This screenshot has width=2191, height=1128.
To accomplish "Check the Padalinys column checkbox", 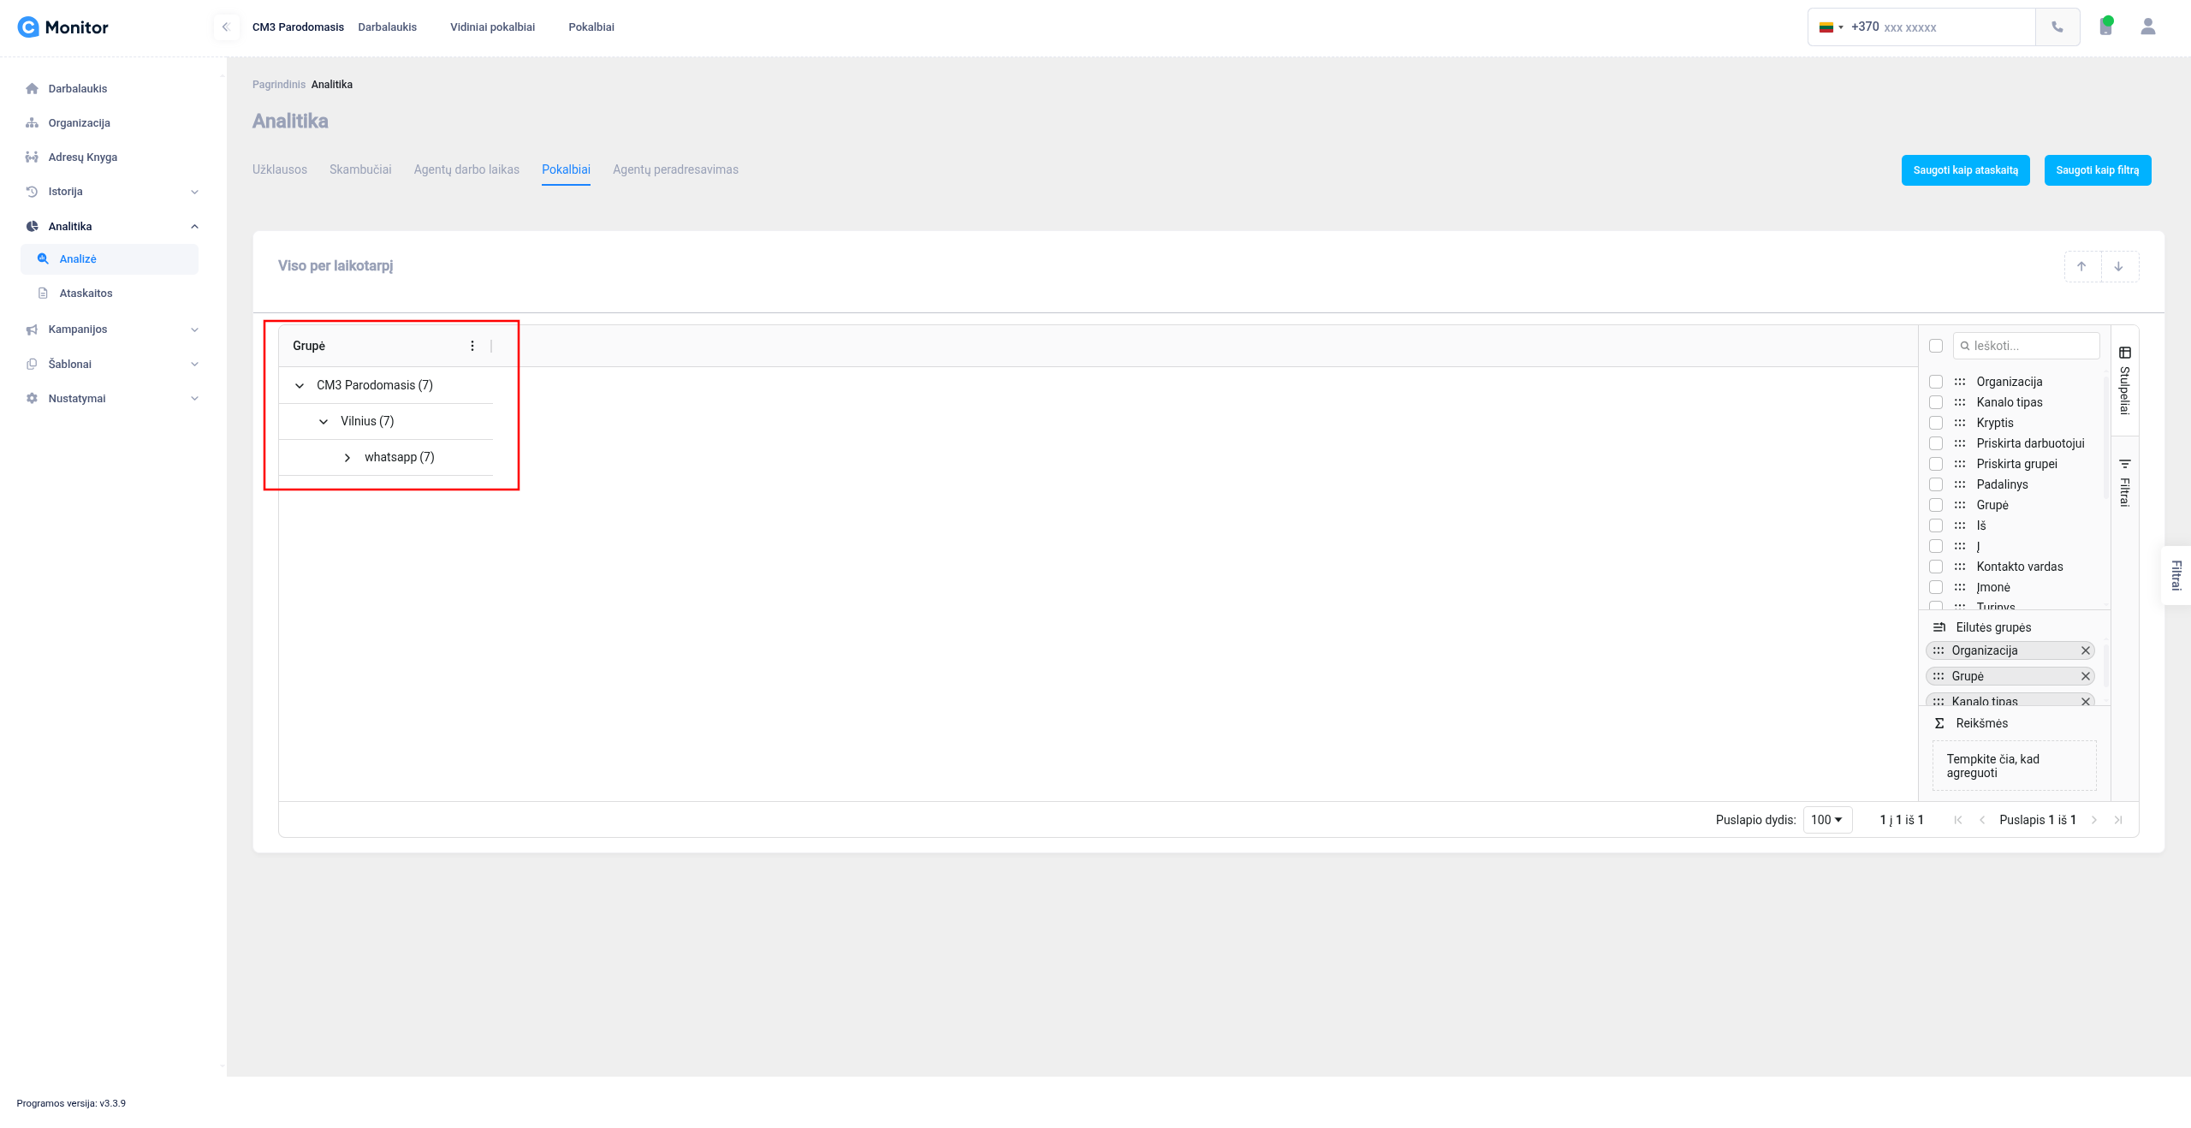I will (1936, 484).
